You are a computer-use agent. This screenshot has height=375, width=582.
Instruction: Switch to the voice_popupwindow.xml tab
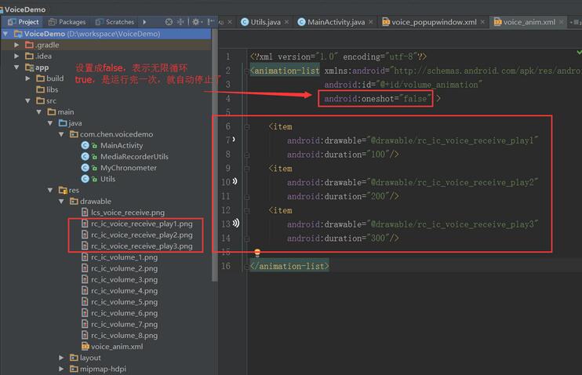(434, 22)
